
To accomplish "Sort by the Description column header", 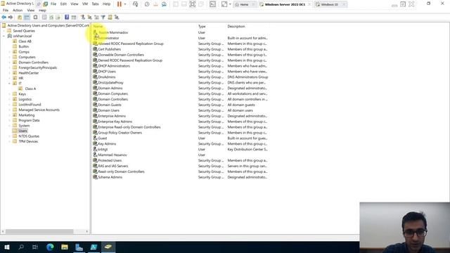I will click(x=236, y=27).
